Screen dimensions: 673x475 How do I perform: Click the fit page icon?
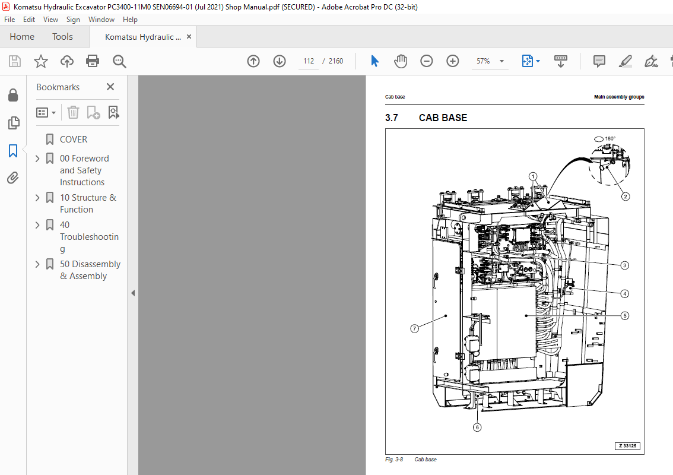527,61
